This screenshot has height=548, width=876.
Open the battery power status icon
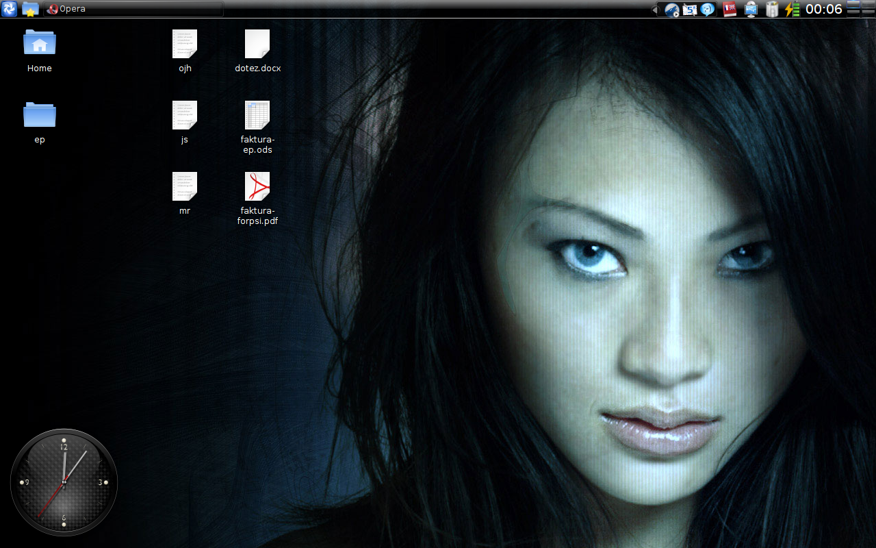coord(792,10)
